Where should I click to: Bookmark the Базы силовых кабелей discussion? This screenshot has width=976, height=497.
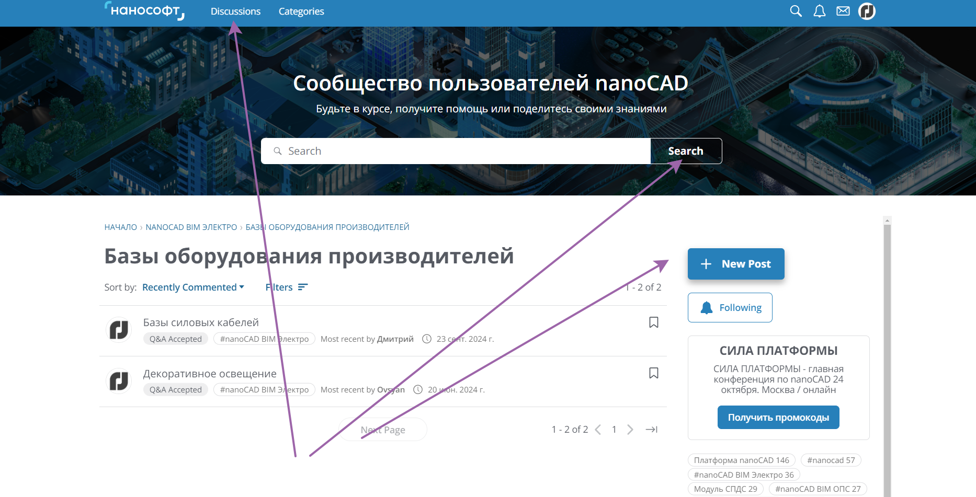pos(654,322)
